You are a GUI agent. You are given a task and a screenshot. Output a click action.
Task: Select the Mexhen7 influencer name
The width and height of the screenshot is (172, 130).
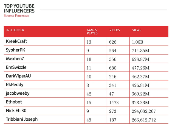coord(15,59)
